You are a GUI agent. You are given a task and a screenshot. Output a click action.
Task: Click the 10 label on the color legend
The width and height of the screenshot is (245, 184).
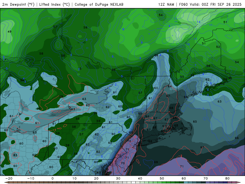click(x=74, y=178)
